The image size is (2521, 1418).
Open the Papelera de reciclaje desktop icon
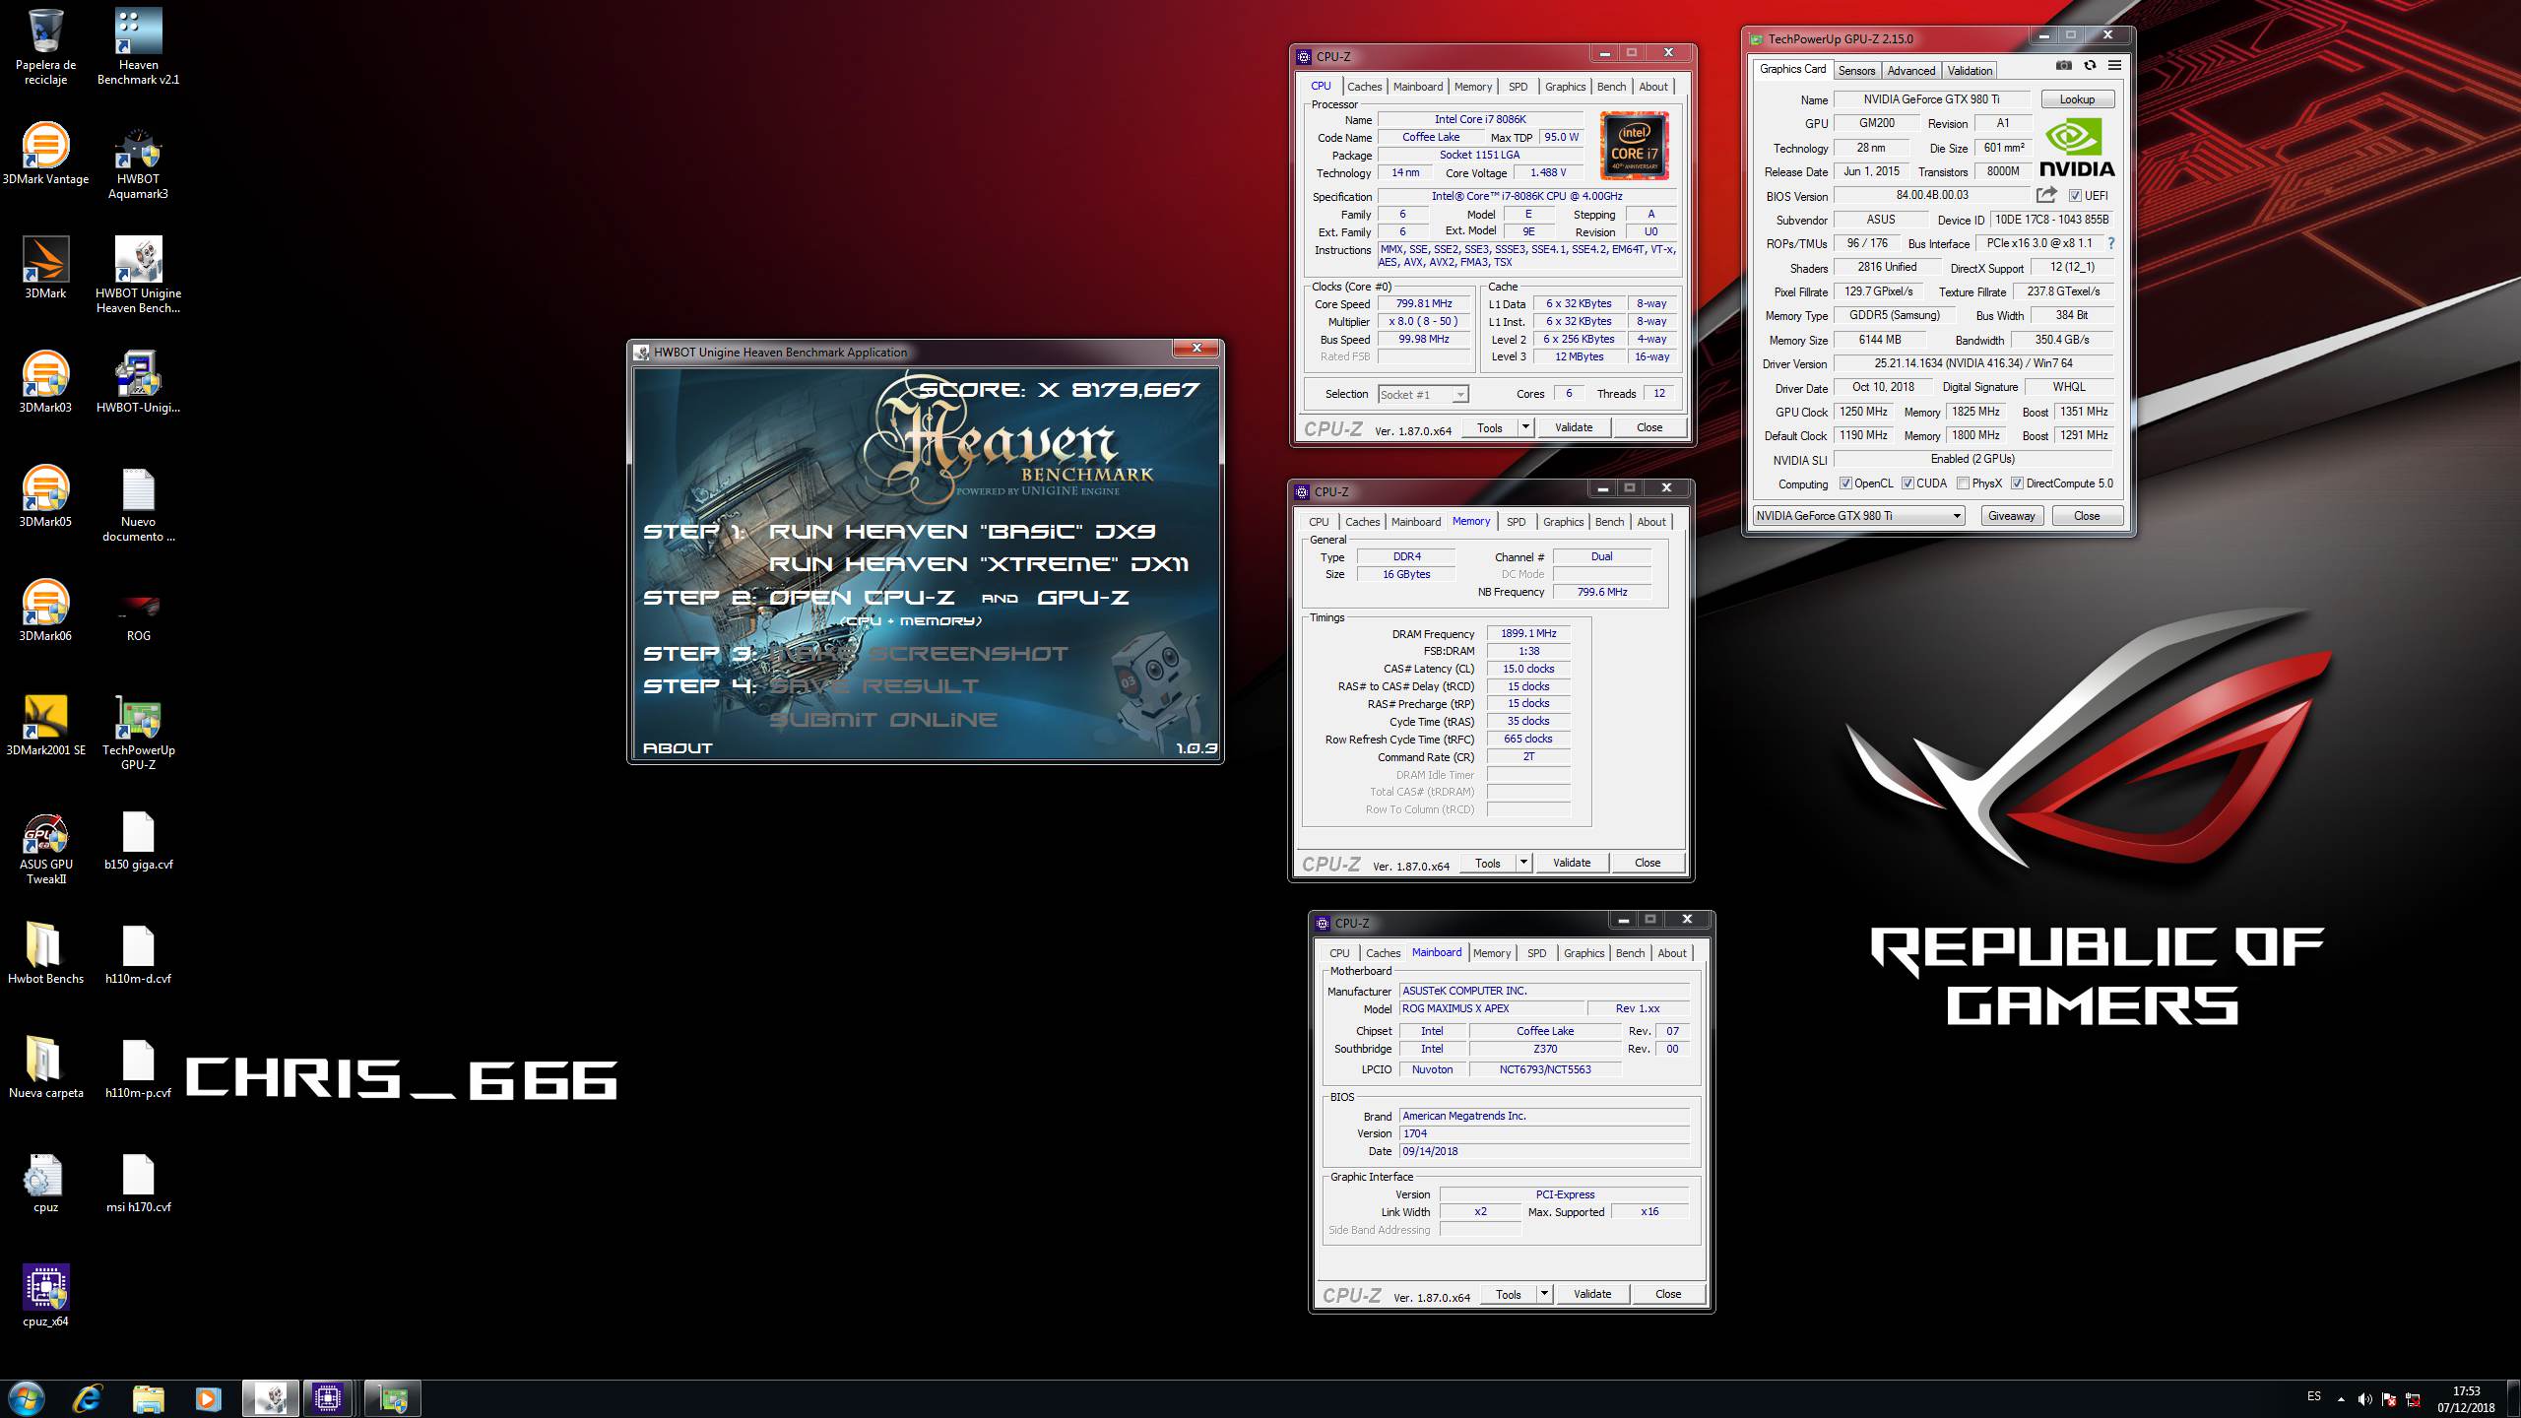(x=45, y=47)
